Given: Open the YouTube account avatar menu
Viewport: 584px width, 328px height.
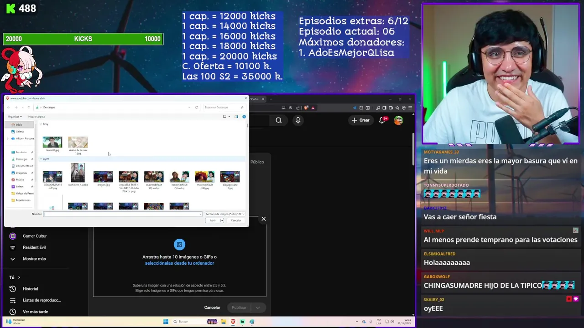Looking at the screenshot, I should tap(399, 120).
